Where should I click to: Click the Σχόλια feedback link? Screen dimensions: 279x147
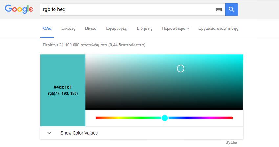pyautogui.click(x=231, y=143)
